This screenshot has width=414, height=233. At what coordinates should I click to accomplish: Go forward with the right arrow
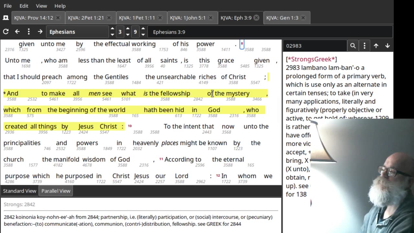click(x=40, y=32)
